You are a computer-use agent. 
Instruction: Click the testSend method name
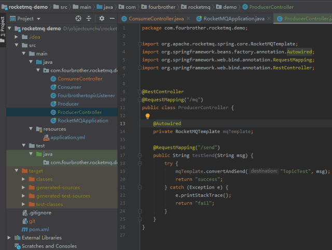pos(203,155)
